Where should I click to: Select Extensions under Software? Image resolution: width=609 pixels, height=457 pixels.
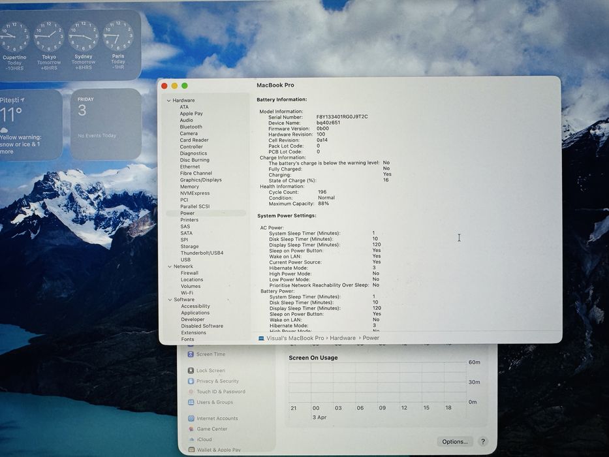193,333
